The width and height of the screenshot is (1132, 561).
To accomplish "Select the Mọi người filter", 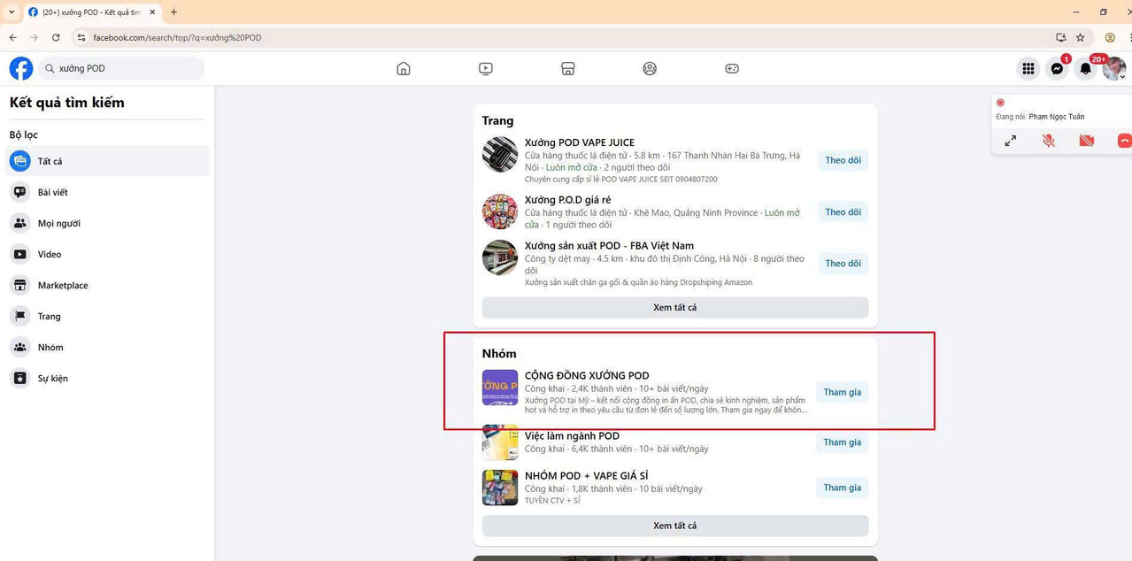I will pos(108,223).
